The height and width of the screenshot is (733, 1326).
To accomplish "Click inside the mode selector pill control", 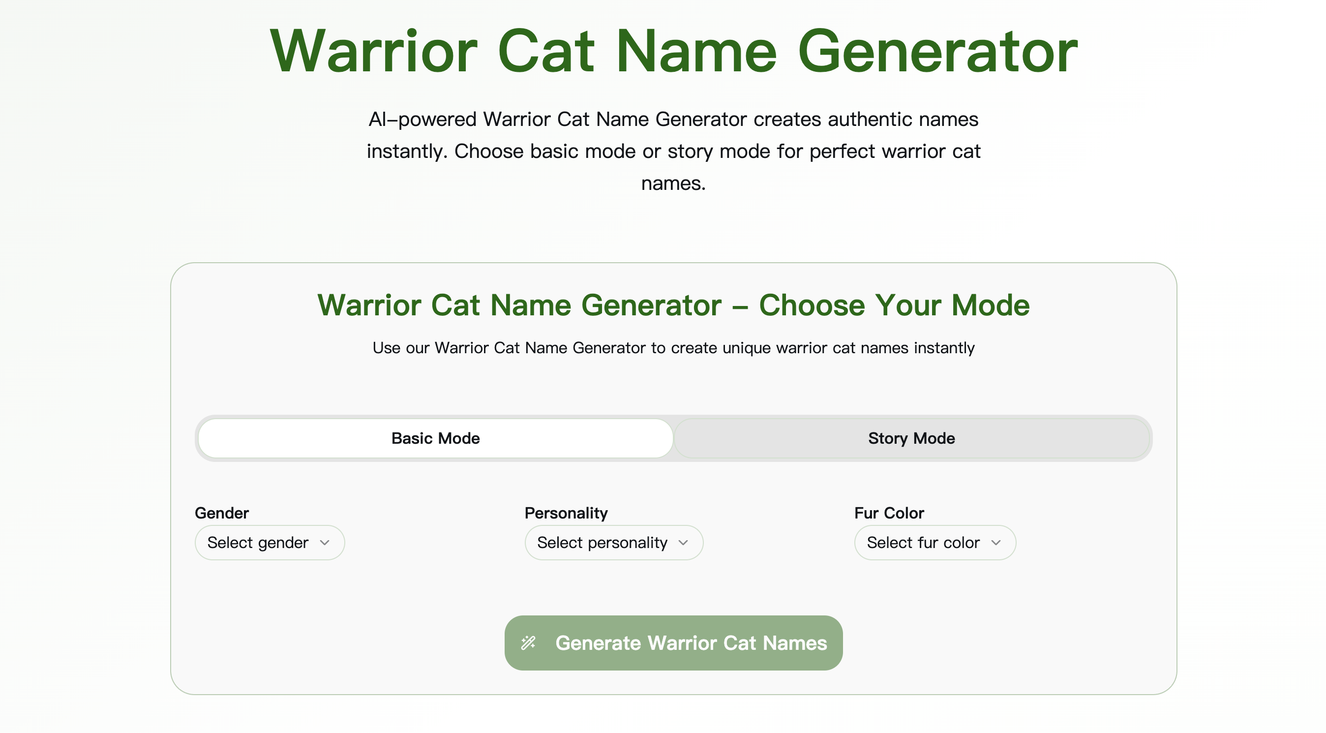I will [673, 438].
